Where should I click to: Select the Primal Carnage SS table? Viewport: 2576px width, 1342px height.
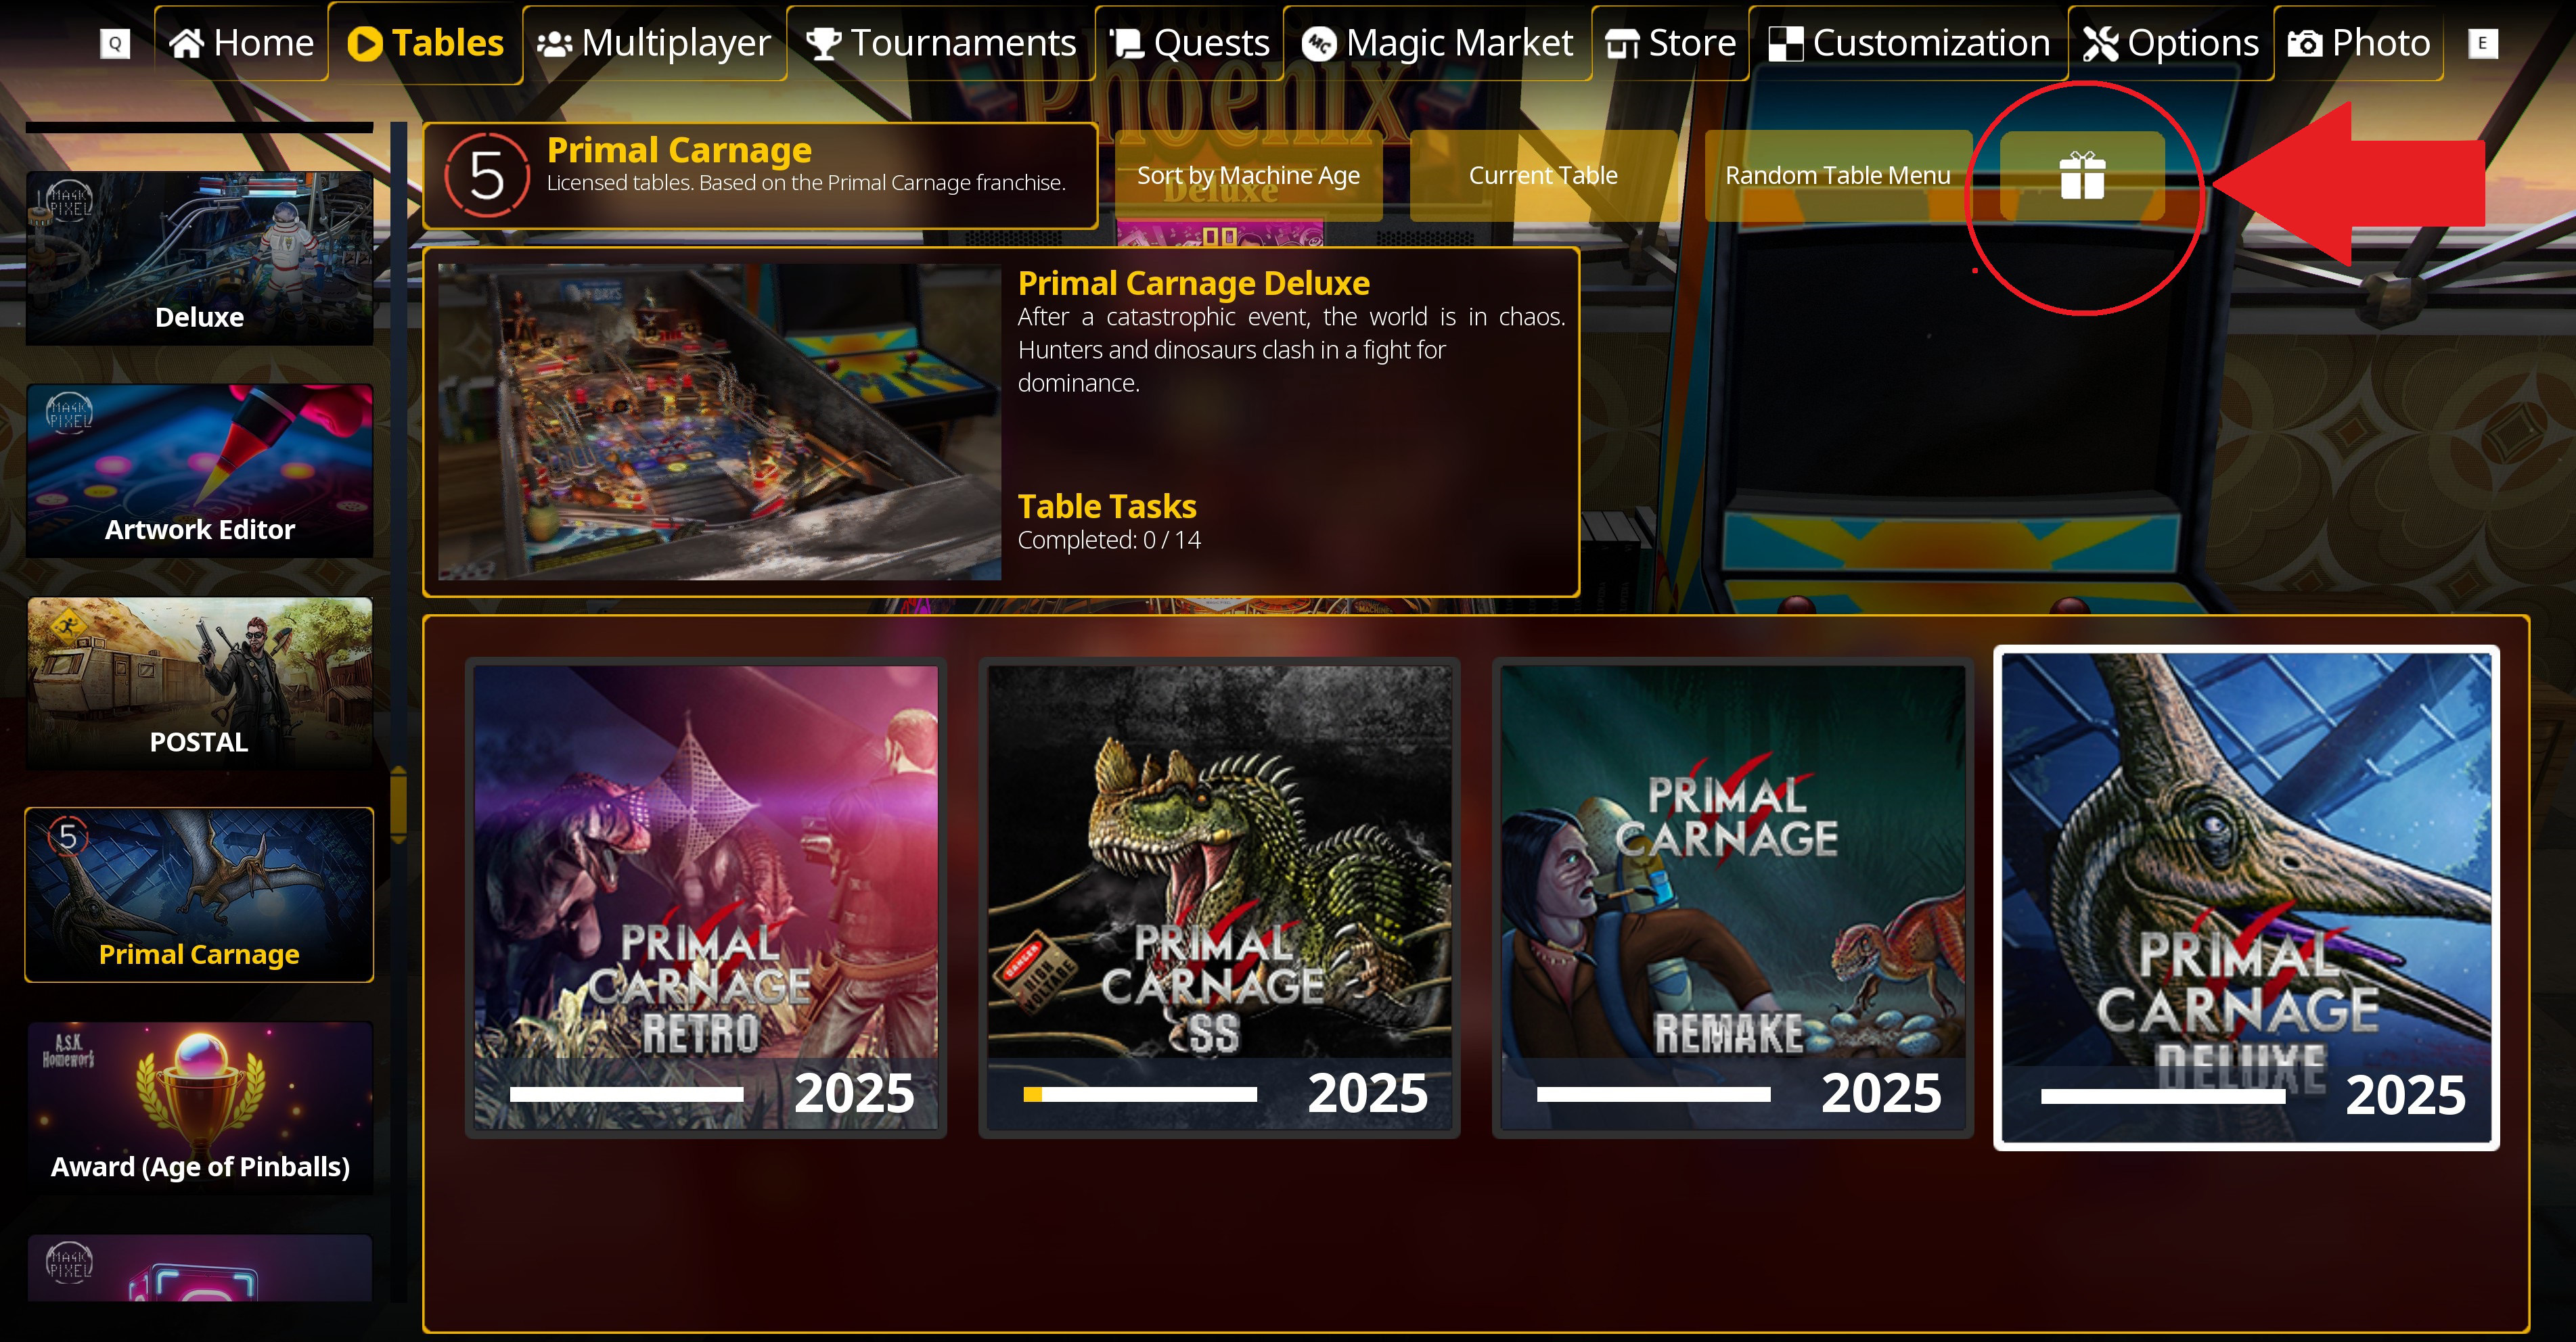1219,897
